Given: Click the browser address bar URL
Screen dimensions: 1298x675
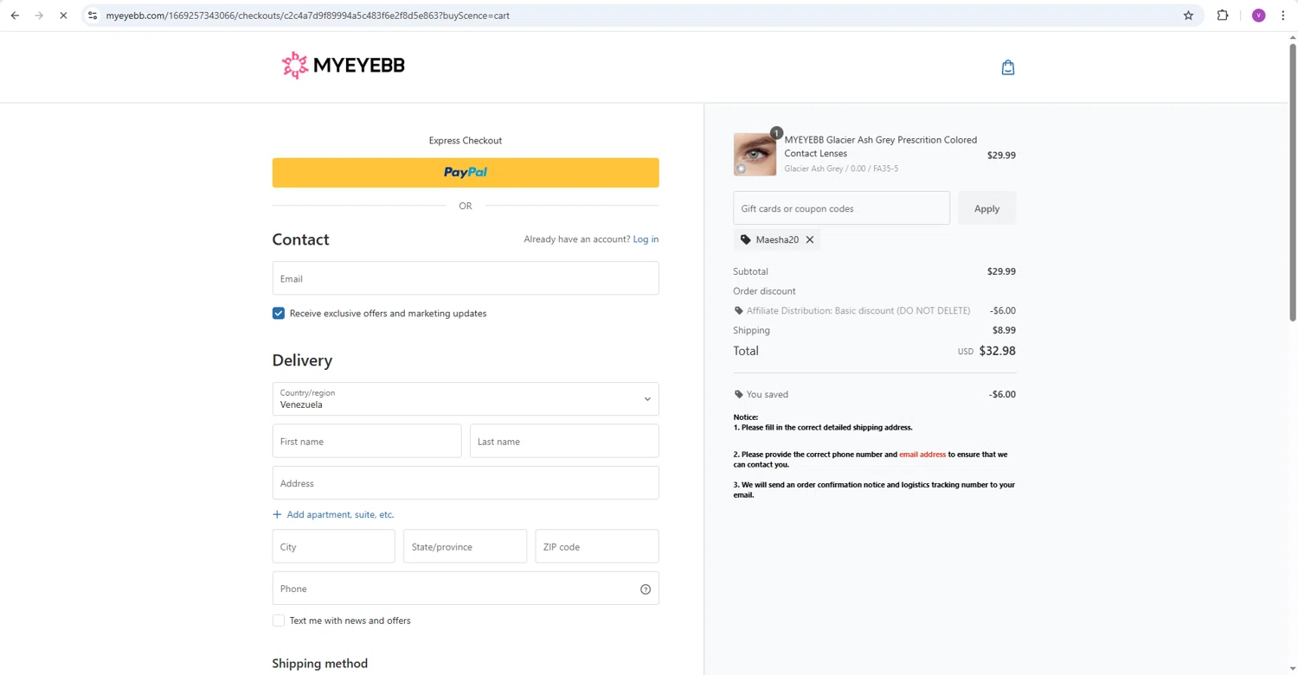Looking at the screenshot, I should click(307, 16).
